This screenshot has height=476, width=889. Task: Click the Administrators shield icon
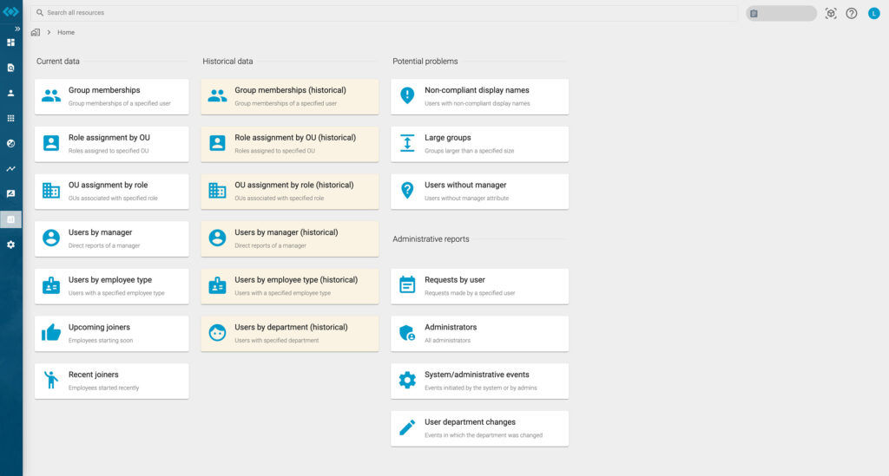pos(407,333)
